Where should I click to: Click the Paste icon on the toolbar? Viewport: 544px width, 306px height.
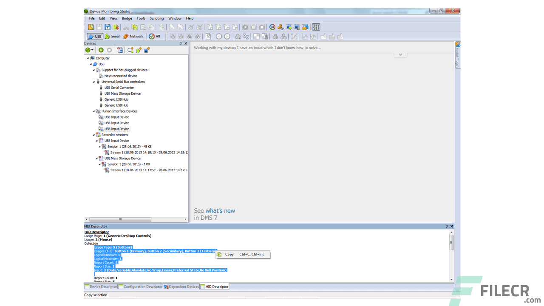coord(143,26)
